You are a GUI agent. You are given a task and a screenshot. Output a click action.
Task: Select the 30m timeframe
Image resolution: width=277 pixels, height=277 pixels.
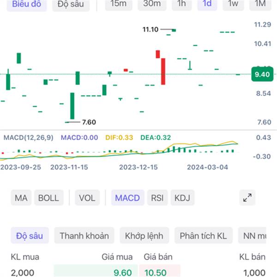[152, 4]
